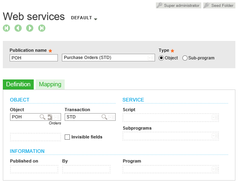Open the Purchase Orders (STD) field list icon
Image resolution: width=239 pixels, height=183 pixels.
click(151, 58)
